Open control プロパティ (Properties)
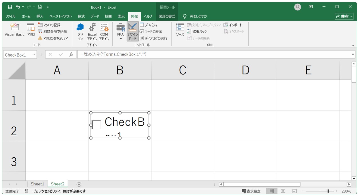Screen dimensions: 359x196 tap(149, 25)
